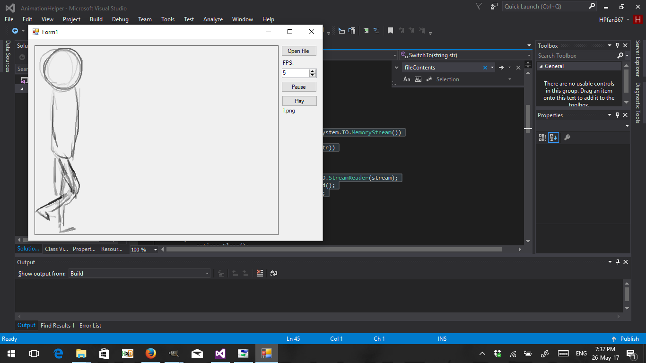The image size is (646, 363).
Task: Open the Selection scope dropdown in find
Action: click(509, 79)
